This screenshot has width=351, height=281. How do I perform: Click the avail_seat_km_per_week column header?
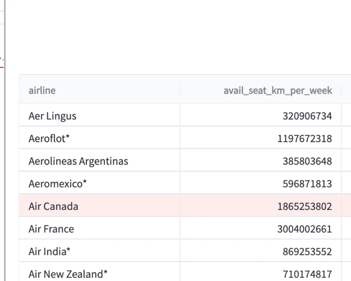click(278, 91)
